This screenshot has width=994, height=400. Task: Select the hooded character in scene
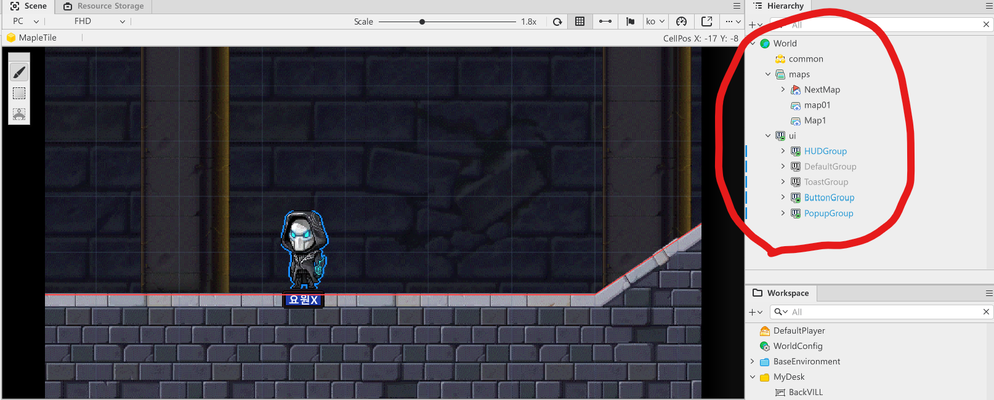click(x=304, y=249)
